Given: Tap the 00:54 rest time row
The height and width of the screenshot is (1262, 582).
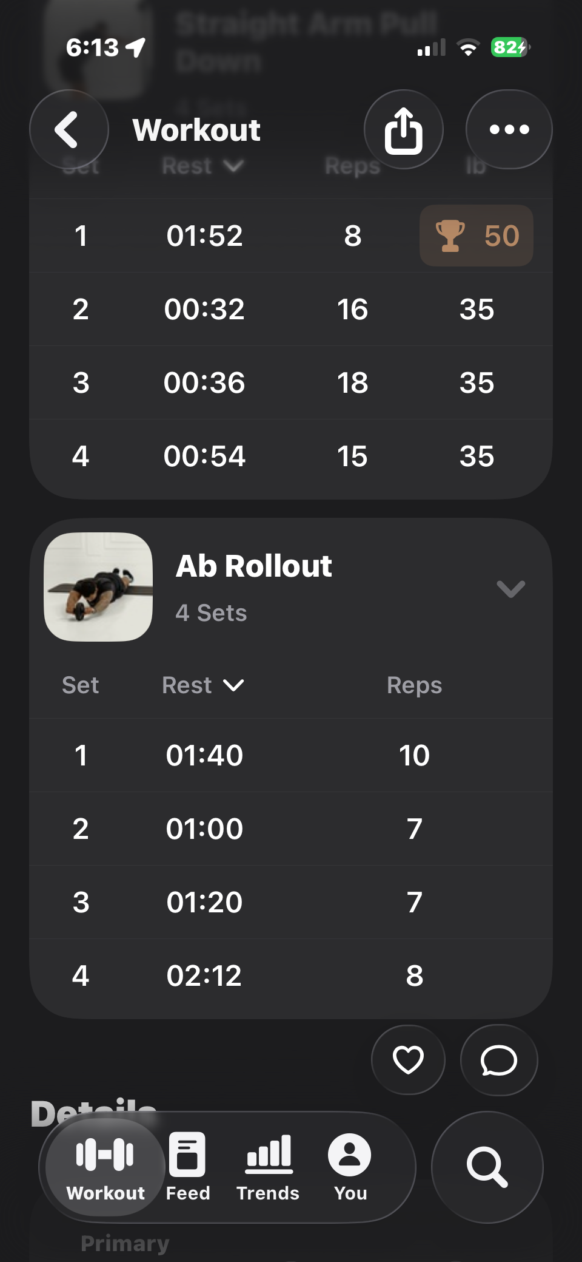Looking at the screenshot, I should click(x=204, y=456).
